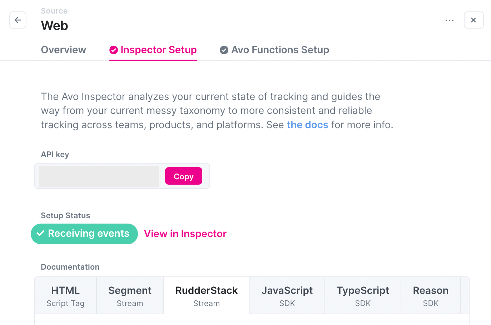Open the Avo Functions Setup tab

(x=280, y=50)
